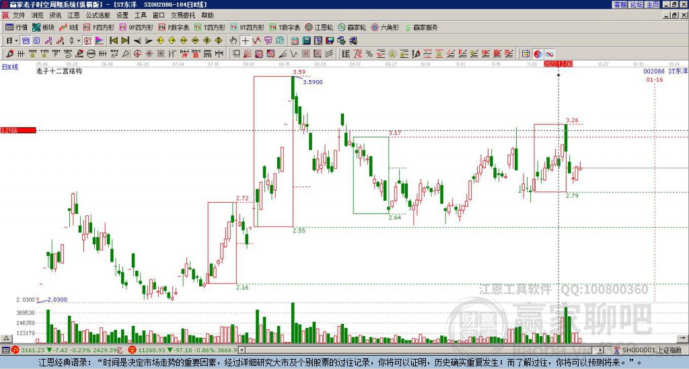Open the 帮助 menu
Viewport: 689px width, 369px height.
(207, 15)
